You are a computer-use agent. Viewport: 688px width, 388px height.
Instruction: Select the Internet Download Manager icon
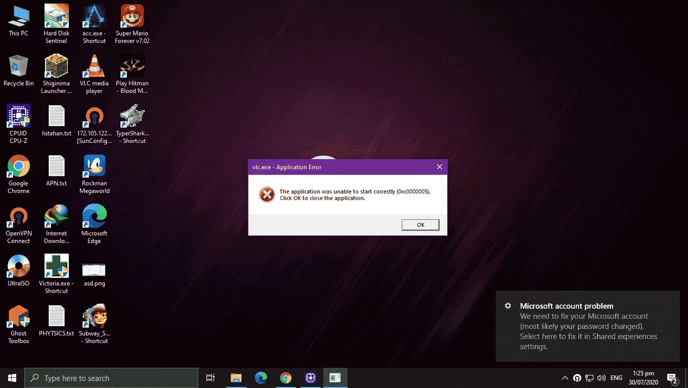click(56, 224)
